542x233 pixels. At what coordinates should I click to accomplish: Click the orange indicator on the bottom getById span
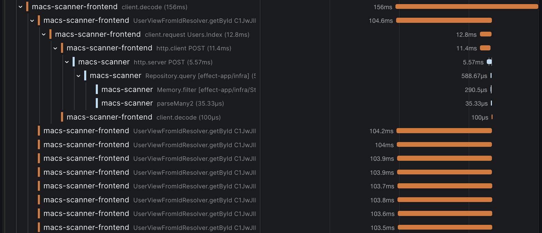[39, 227]
